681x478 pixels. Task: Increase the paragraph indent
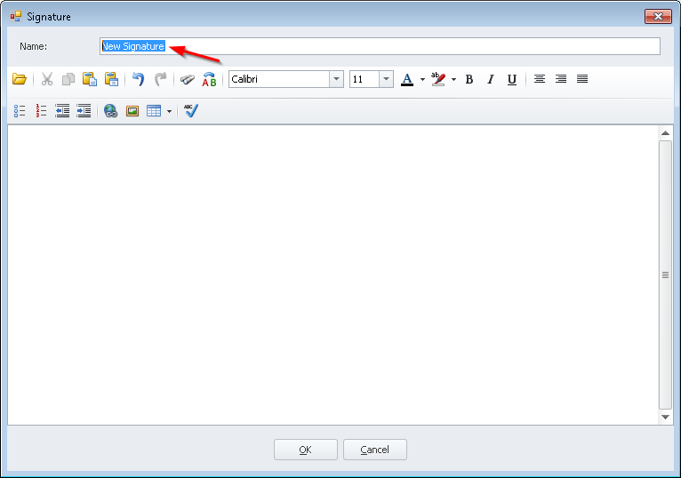(x=84, y=111)
